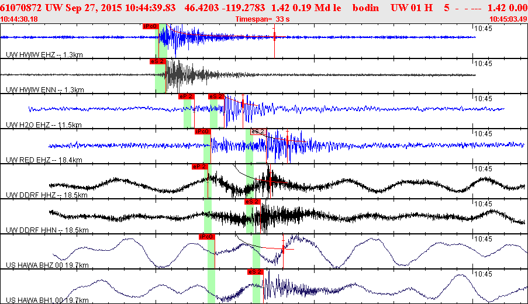Select the eS 2 pick flag on DDRF HHN
The image size is (528, 304).
(x=253, y=201)
